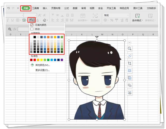Click the align left icon

click(53, 20)
